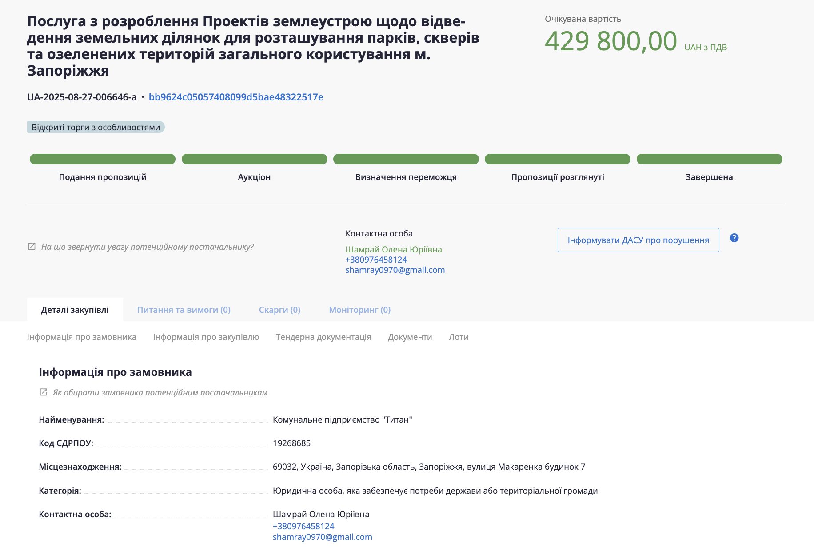Open the "Тендерна документація" section
Screen dimensions: 814x551
click(x=324, y=337)
